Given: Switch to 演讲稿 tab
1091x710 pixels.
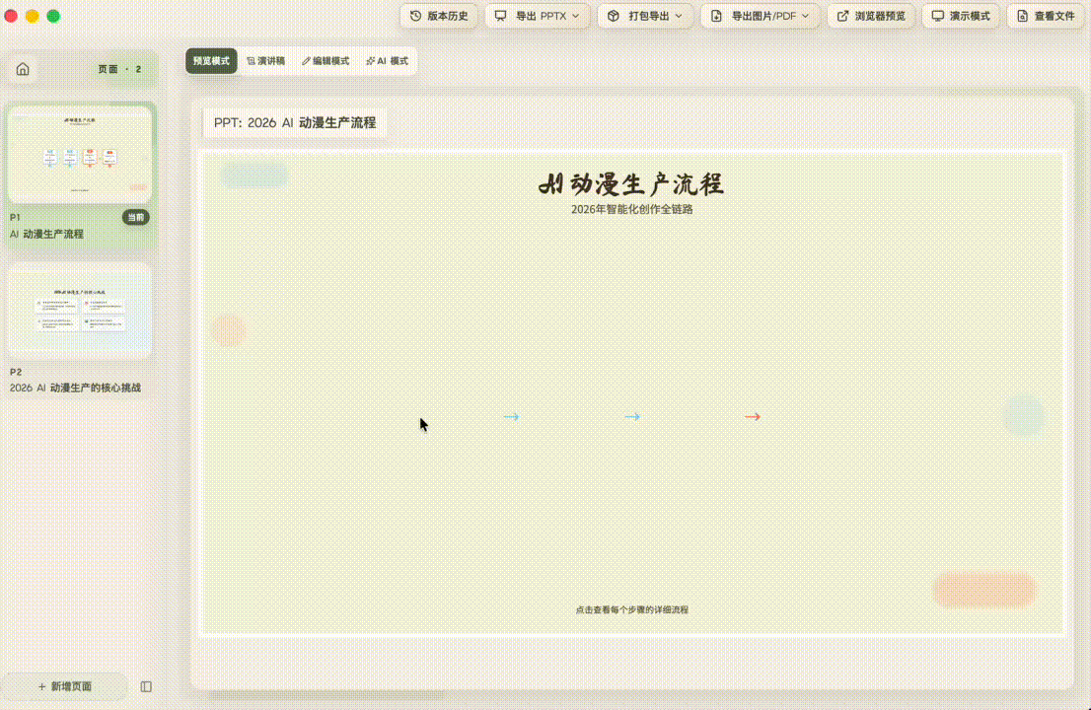Looking at the screenshot, I should pos(265,61).
